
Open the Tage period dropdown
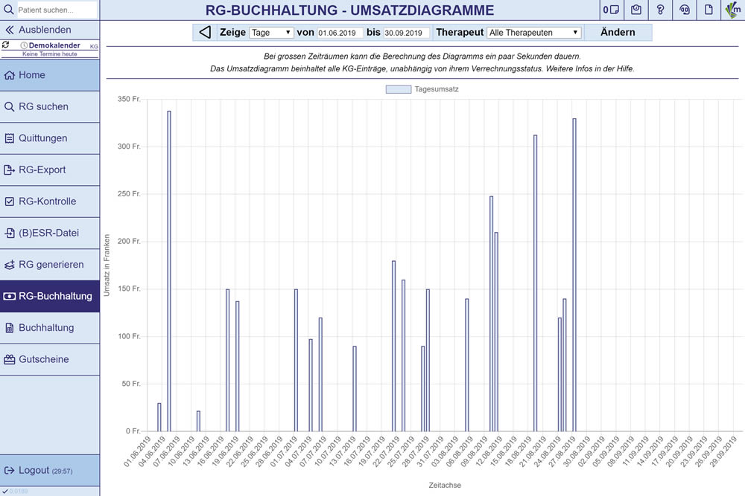[271, 33]
